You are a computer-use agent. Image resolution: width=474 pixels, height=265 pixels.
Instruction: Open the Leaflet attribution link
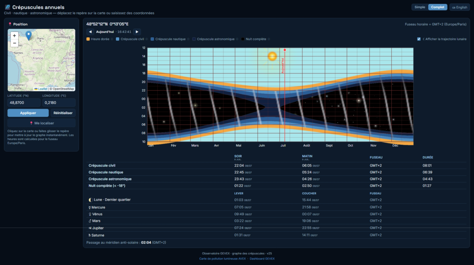pyautogui.click(x=43, y=89)
